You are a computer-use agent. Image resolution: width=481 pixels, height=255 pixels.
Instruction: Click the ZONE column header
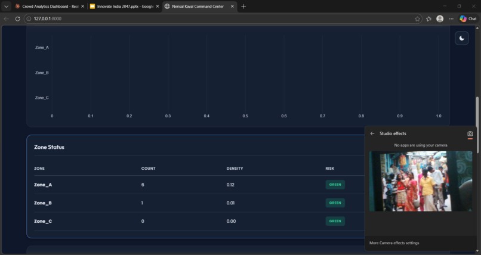click(39, 169)
